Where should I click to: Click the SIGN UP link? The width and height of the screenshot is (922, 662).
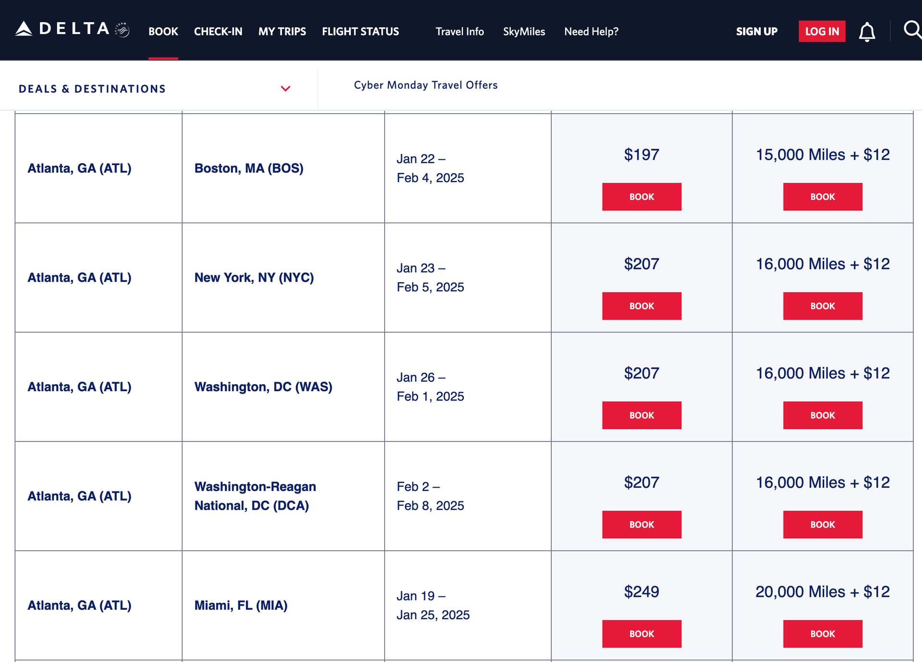click(756, 32)
